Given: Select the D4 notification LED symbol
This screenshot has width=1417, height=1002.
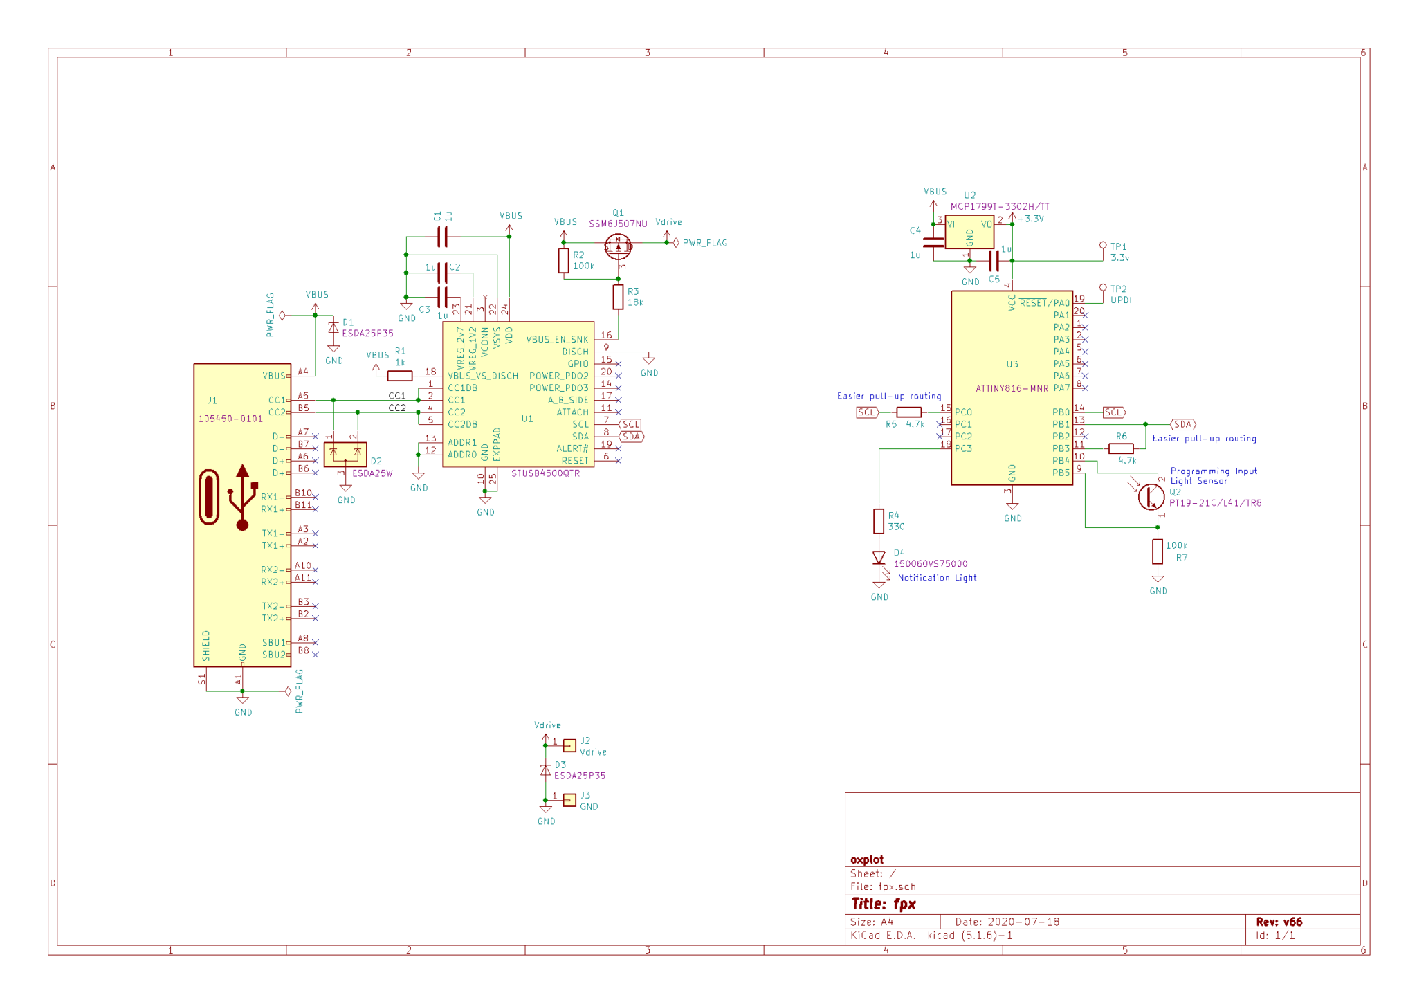Looking at the screenshot, I should click(x=879, y=558).
